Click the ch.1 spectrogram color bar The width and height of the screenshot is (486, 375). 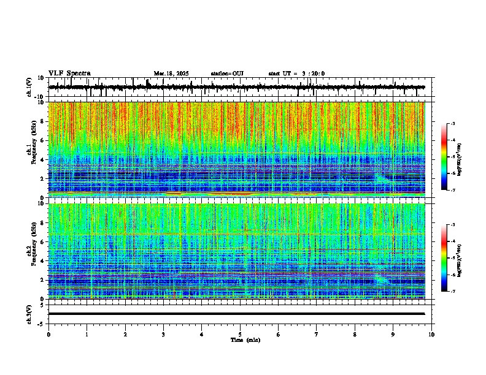(x=444, y=157)
